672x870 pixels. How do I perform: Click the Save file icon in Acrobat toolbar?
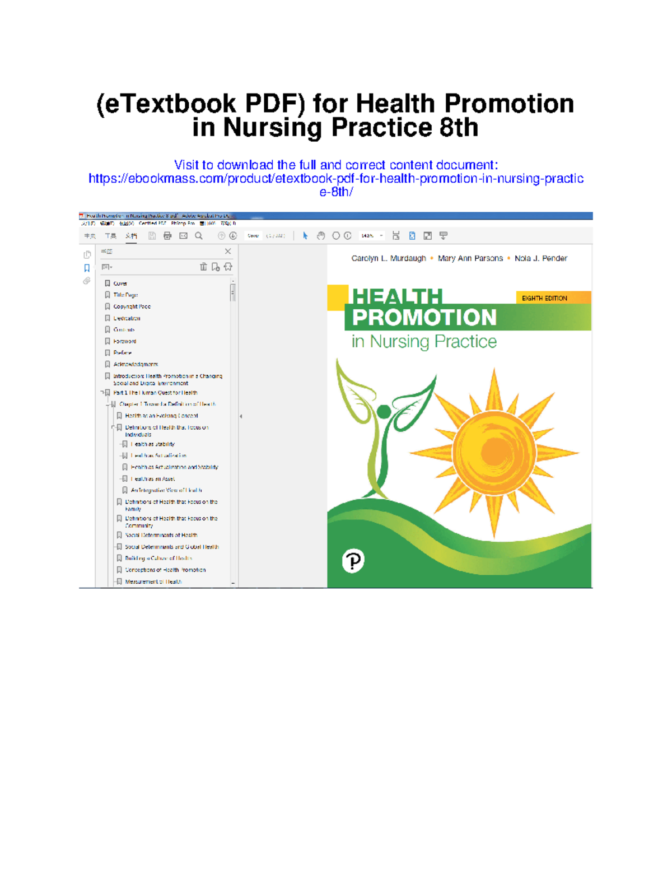pyautogui.click(x=152, y=236)
